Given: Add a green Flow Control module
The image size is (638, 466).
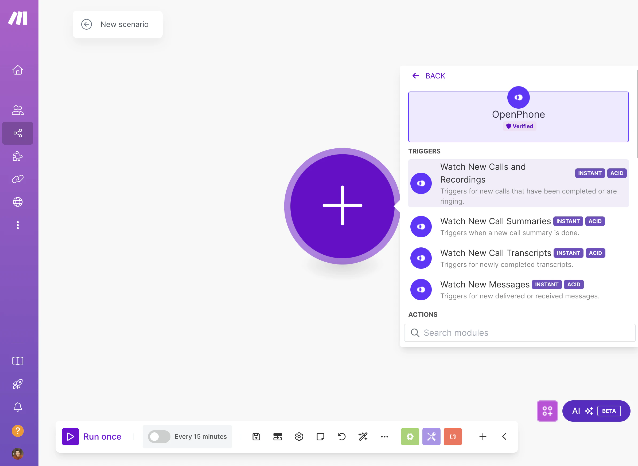Looking at the screenshot, I should point(410,436).
